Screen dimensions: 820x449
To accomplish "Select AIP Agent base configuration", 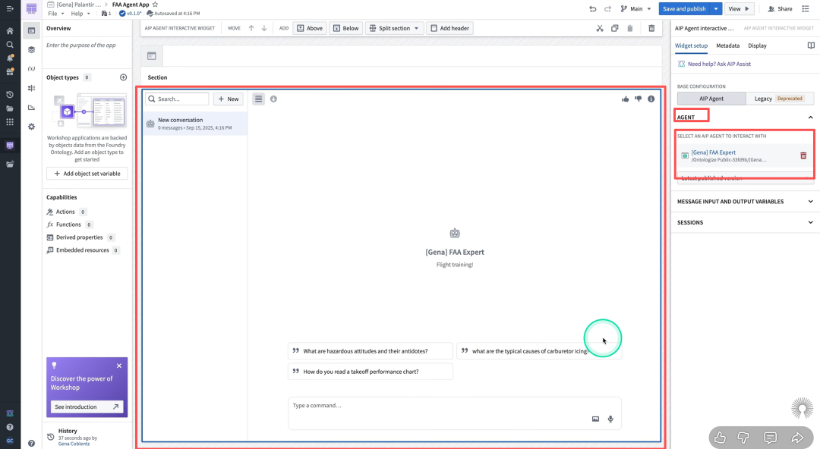I will (x=711, y=99).
